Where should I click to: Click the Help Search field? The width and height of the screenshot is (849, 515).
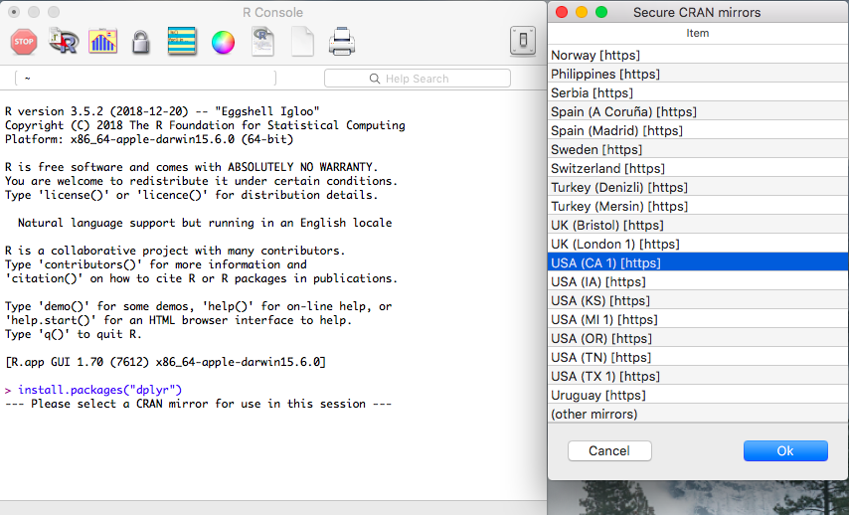coord(418,78)
